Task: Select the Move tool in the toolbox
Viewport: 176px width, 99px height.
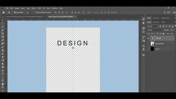Action: (x=2, y=20)
